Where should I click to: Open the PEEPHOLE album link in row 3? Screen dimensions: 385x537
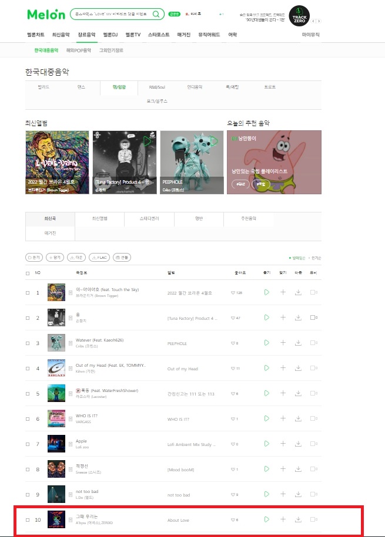[177, 343]
